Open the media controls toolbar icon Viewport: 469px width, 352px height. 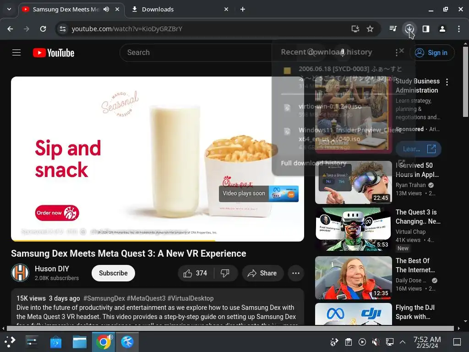[x=393, y=29]
